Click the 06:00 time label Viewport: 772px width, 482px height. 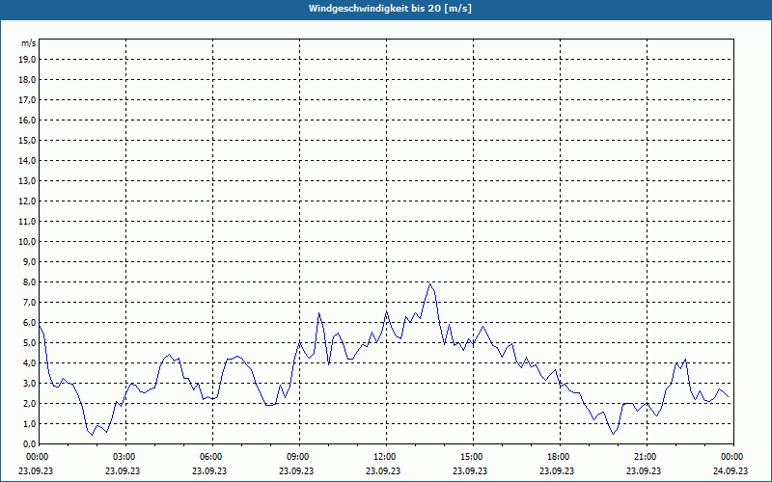(x=213, y=457)
